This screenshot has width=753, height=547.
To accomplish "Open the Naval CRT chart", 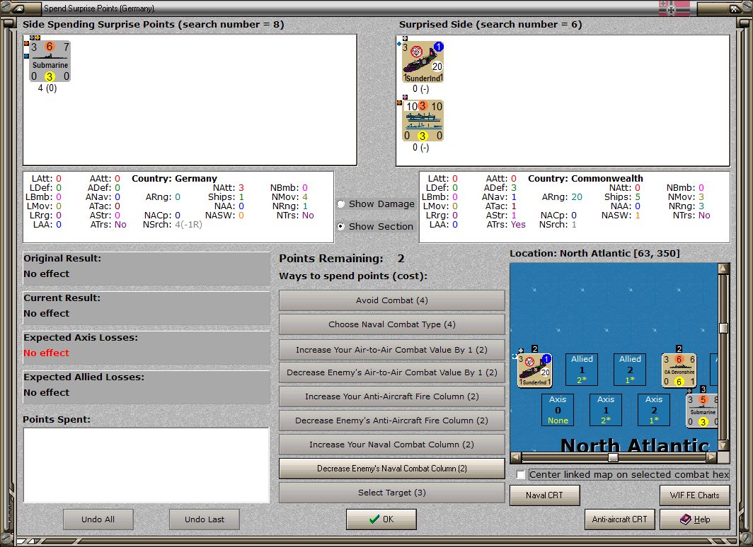I will click(x=545, y=495).
